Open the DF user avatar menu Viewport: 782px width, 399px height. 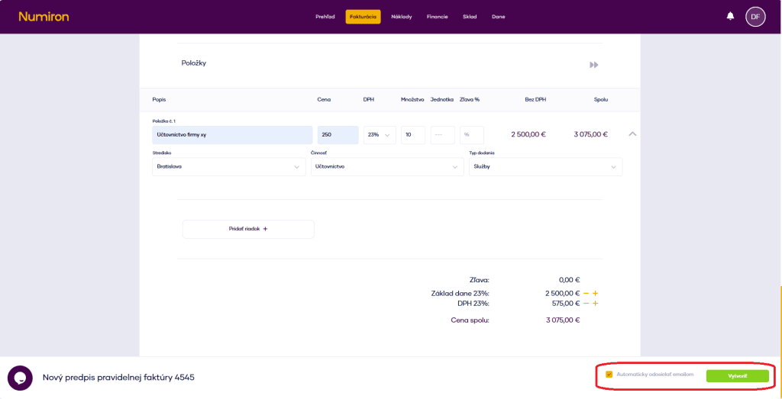[x=755, y=16]
